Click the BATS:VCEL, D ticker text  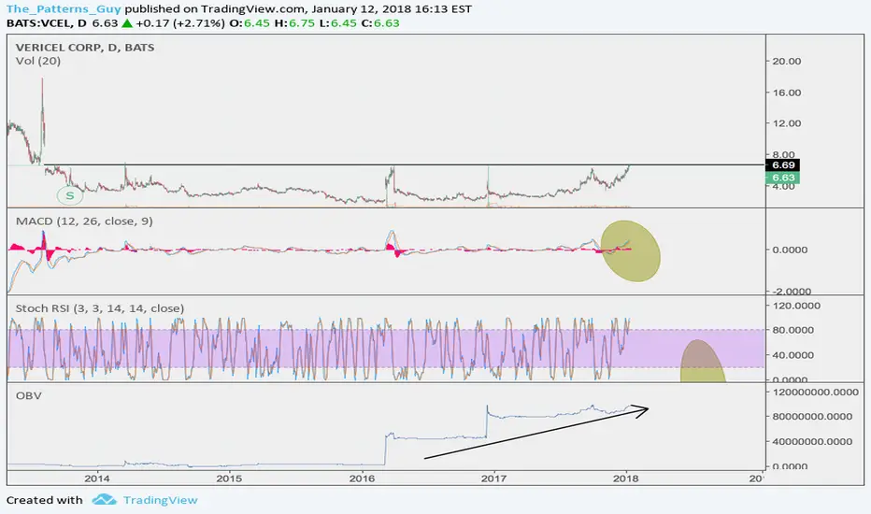point(47,23)
